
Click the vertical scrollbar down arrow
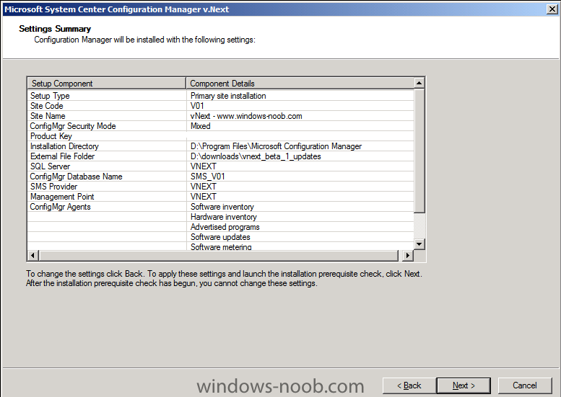(419, 244)
